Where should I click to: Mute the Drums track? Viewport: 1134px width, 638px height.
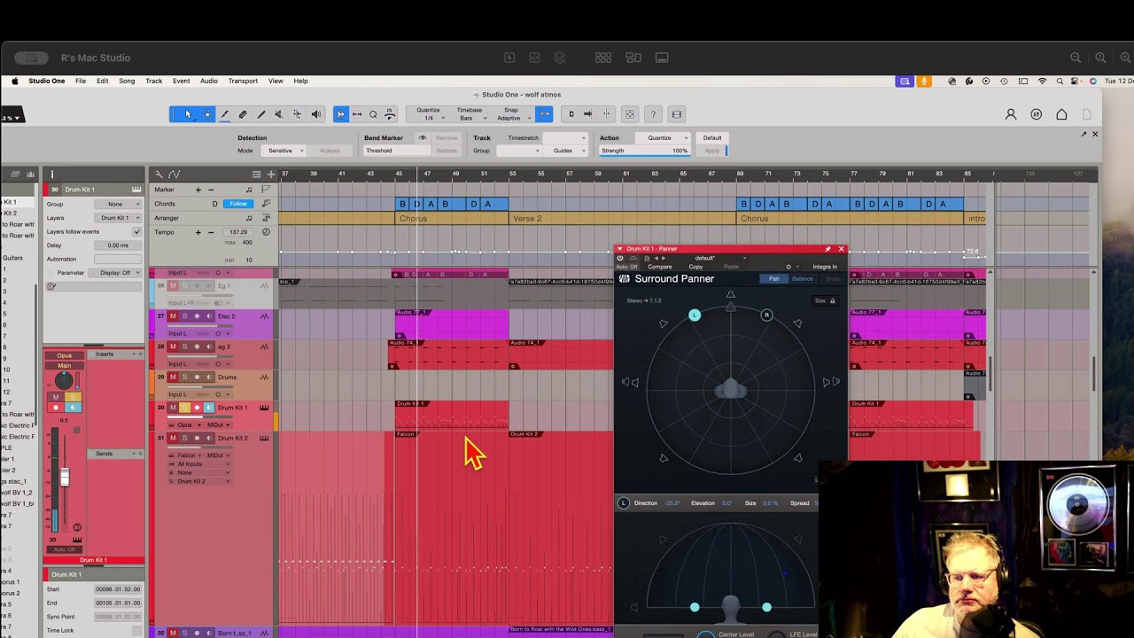coord(173,377)
